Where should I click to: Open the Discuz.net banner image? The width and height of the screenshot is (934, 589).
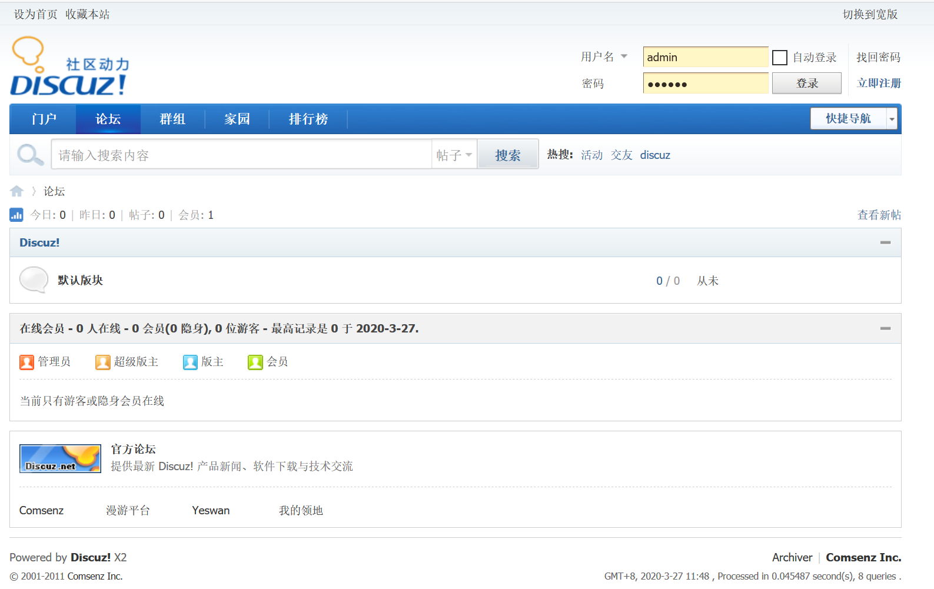click(60, 458)
